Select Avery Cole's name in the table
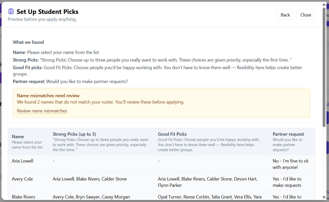Viewport: 329px width, 202px height. (x=22, y=179)
